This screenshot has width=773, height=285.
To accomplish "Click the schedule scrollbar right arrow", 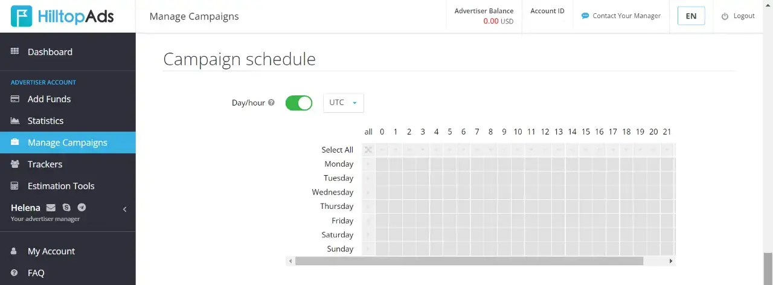I will (x=670, y=261).
